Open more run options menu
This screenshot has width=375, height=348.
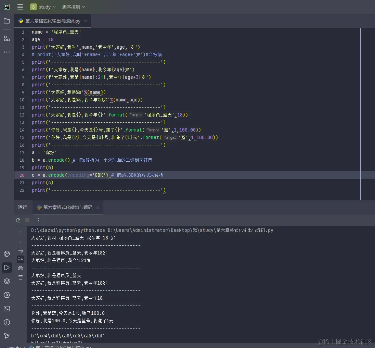point(39,220)
